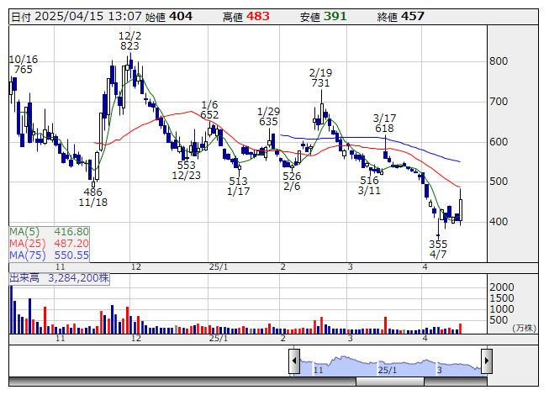Click the right range slider handle arrow
This screenshot has height=395, width=549.
pyautogui.click(x=487, y=361)
